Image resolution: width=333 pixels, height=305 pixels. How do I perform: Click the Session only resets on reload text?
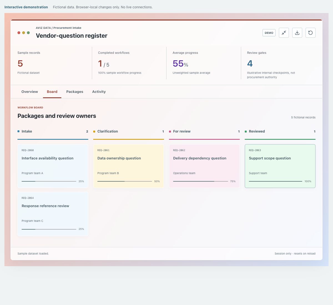pyautogui.click(x=295, y=254)
